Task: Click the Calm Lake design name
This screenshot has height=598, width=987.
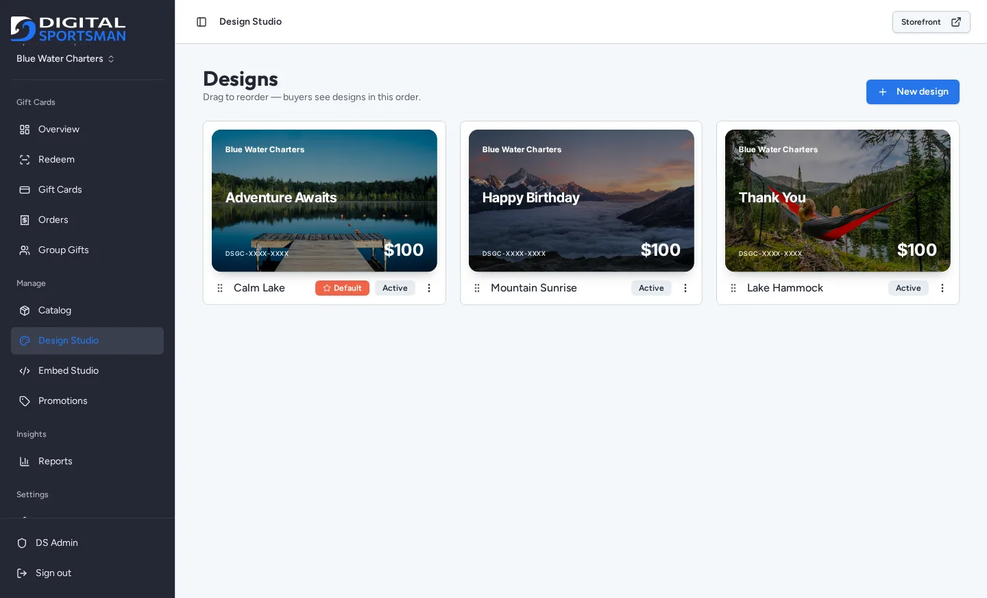Action: point(259,288)
